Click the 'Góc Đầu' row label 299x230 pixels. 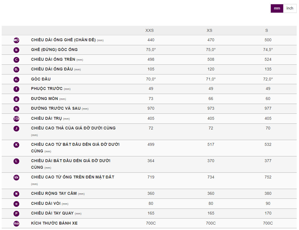click(x=41, y=79)
